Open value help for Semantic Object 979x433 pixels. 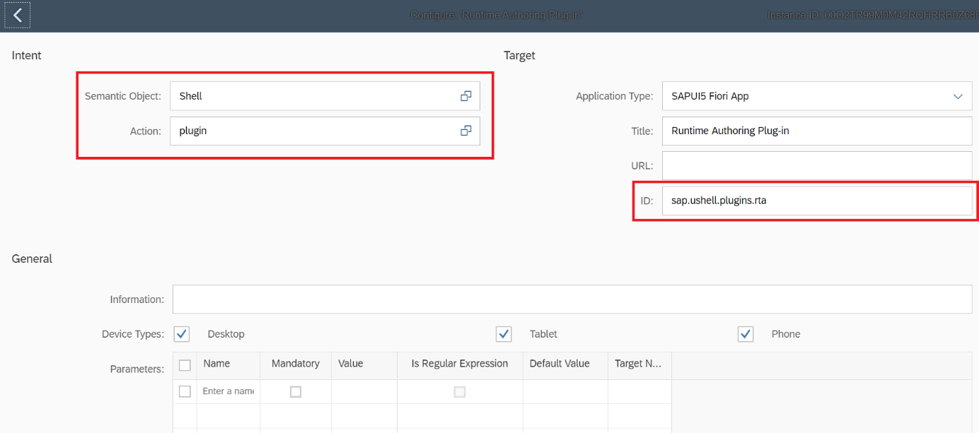pos(465,96)
